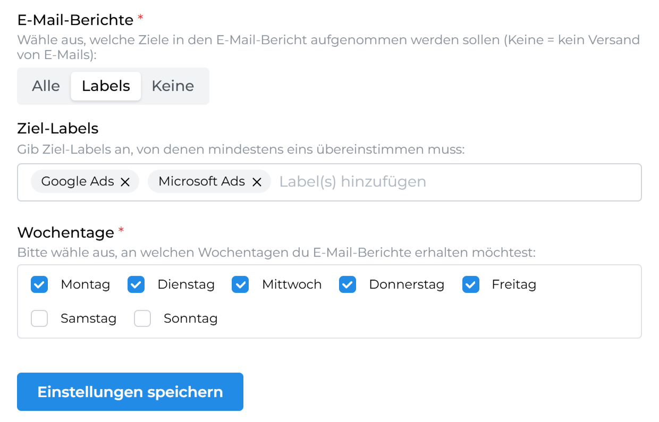The height and width of the screenshot is (422, 659).
Task: Check the Sonntag checkbox
Action: (142, 319)
